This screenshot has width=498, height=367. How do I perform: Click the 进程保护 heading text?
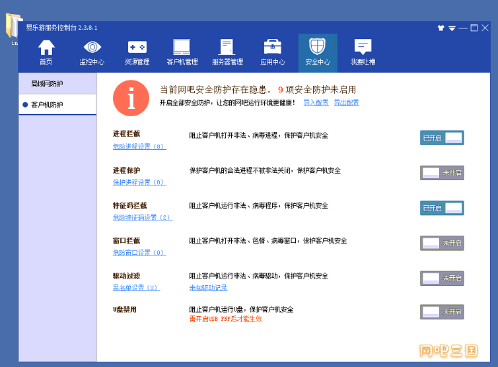126,170
